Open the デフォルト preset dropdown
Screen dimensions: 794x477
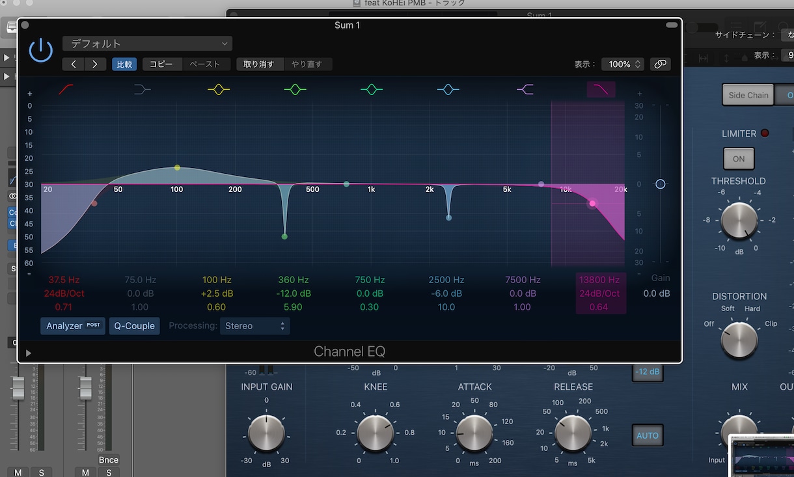[x=148, y=44]
